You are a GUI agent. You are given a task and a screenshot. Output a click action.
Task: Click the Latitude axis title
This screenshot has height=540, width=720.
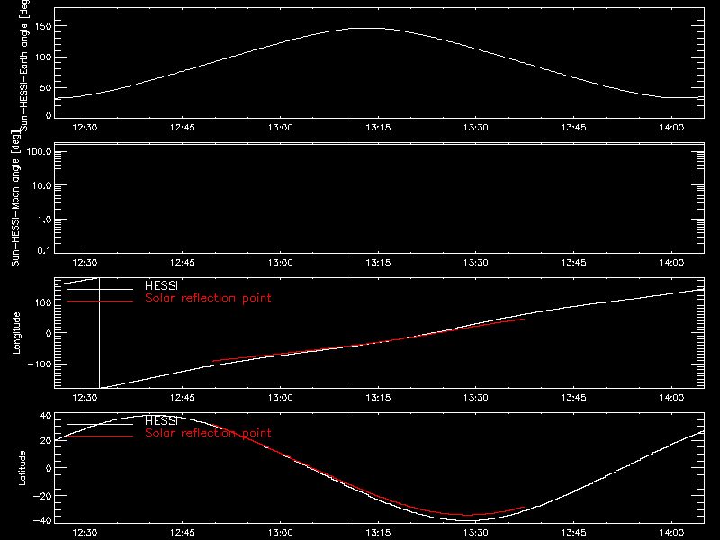22,468
